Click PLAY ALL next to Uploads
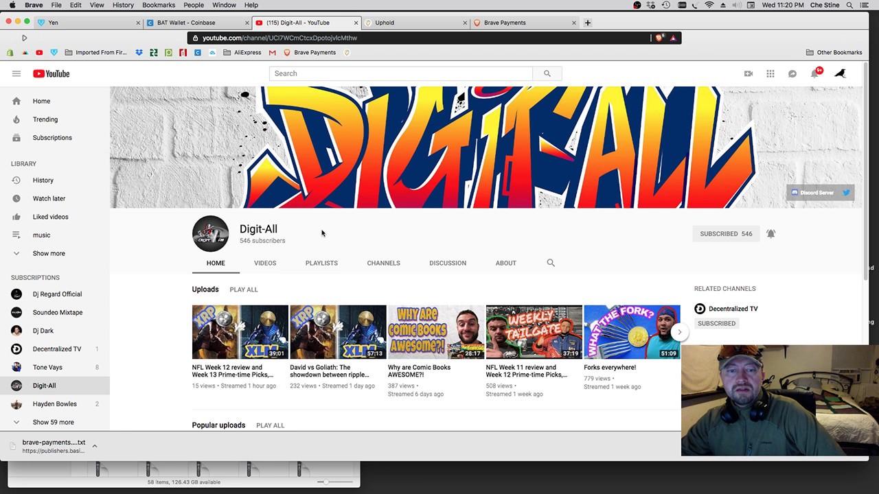 [244, 290]
